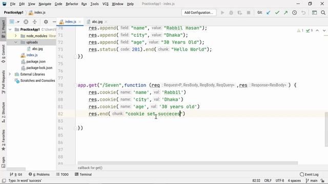
Task: Toggle Structure side tool window
Action: click(4, 112)
